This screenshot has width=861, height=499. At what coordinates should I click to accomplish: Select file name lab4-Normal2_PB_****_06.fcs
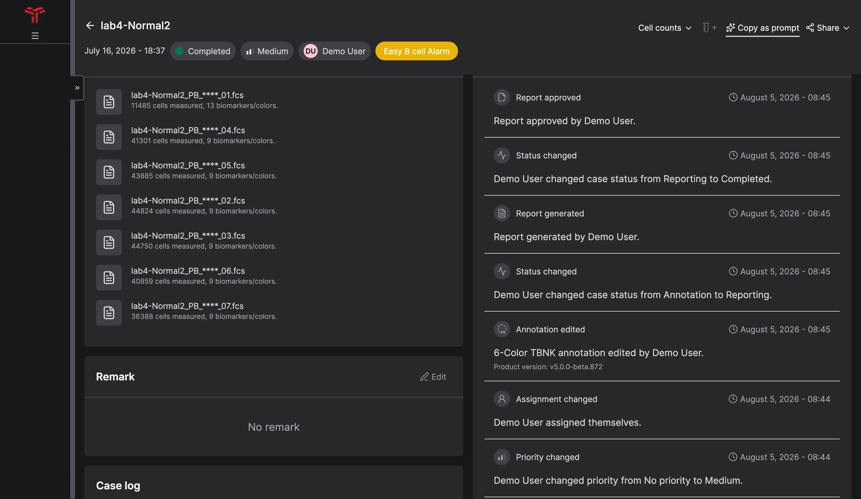(188, 271)
